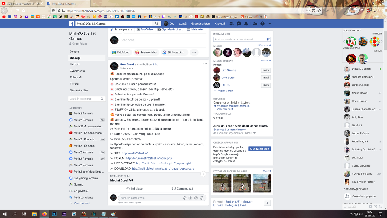The image size is (387, 218).
Task: Click Sugerează un administrator link
Action: click(229, 130)
